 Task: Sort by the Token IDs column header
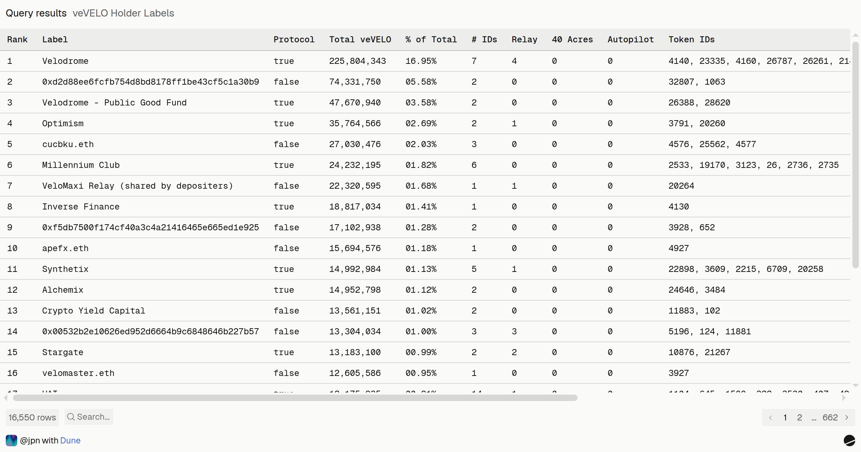691,39
